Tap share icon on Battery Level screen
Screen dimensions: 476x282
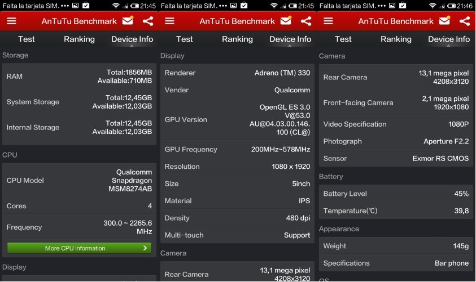(465, 21)
